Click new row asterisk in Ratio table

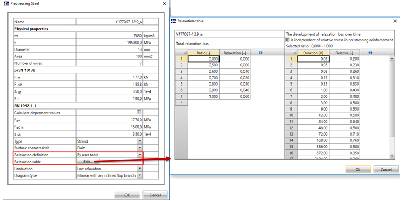[x=181, y=102]
